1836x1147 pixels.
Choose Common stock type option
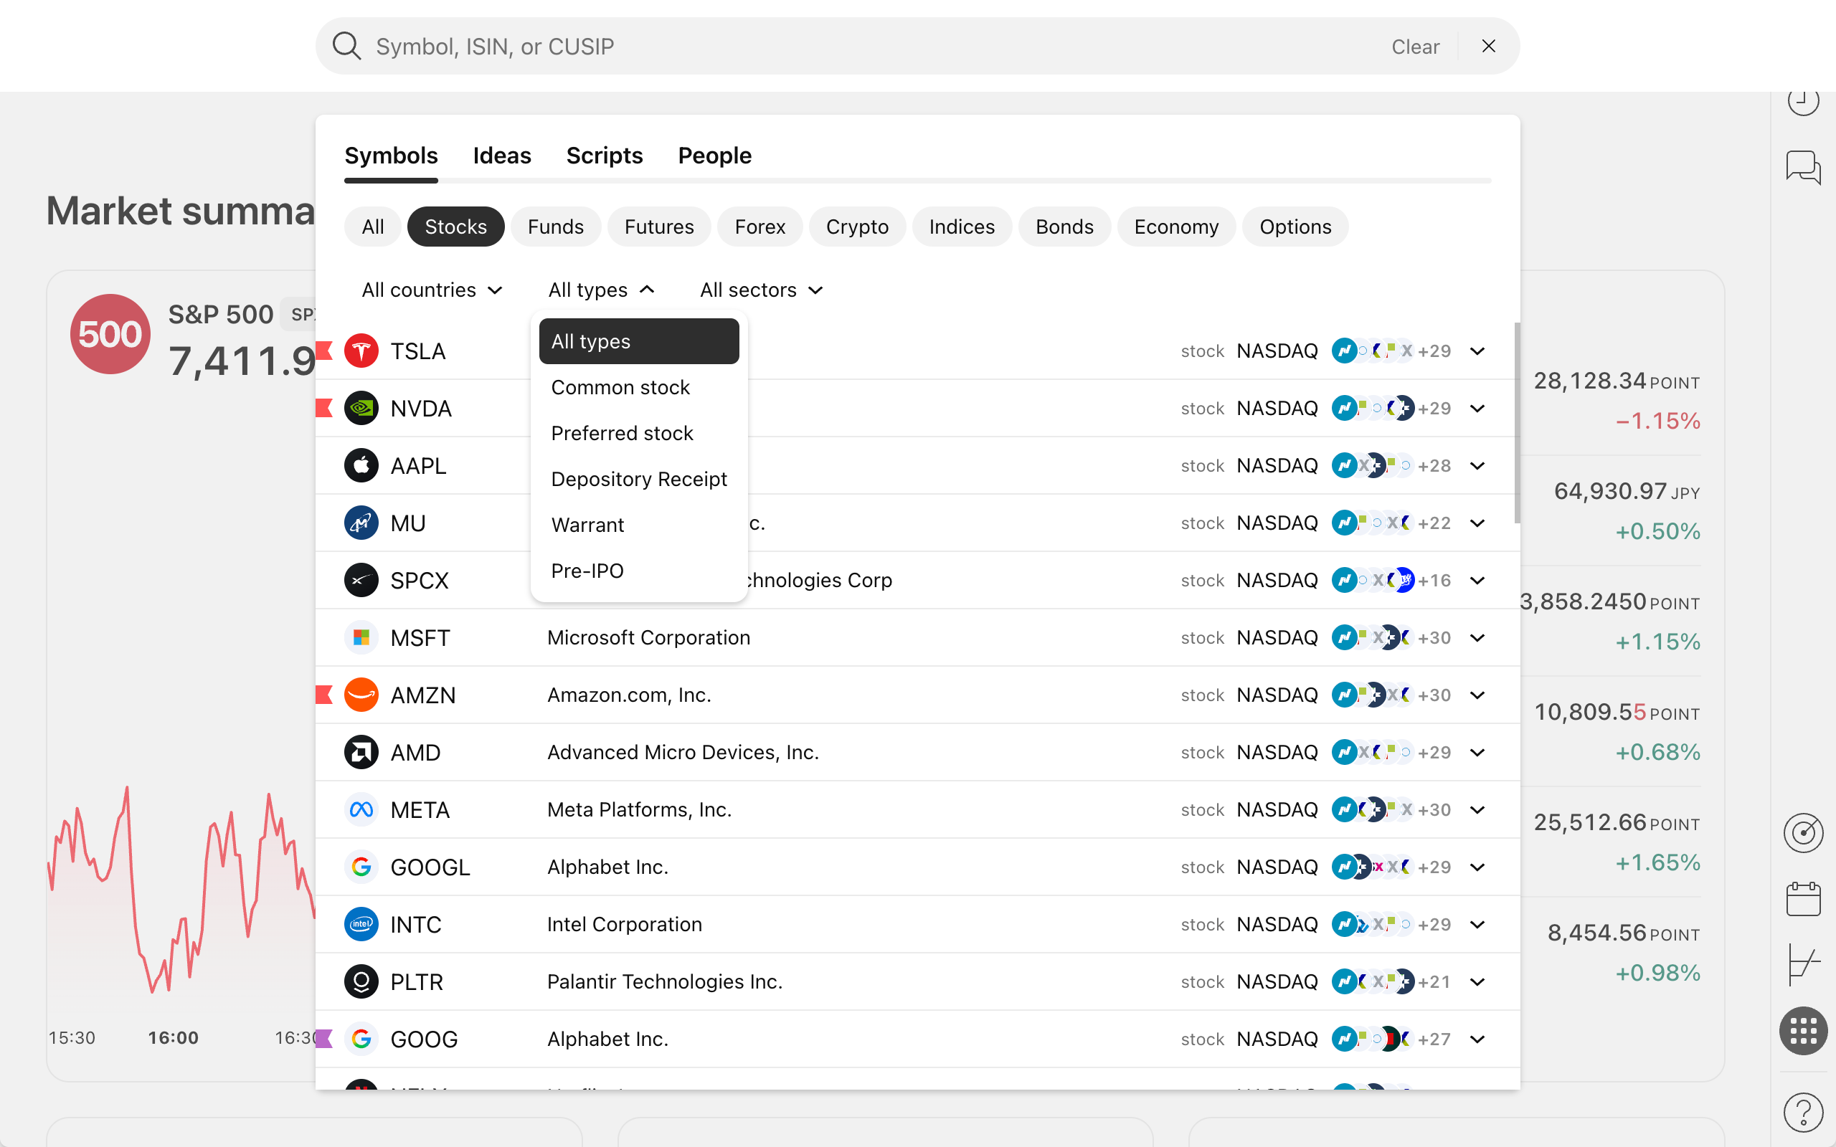pos(639,388)
